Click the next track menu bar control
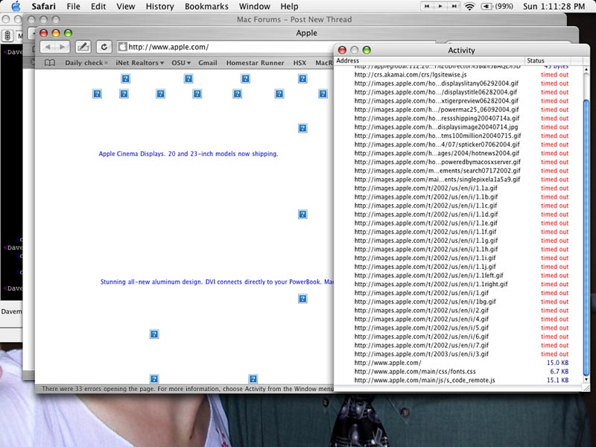Viewport: 596px width, 447px height. 454,6
